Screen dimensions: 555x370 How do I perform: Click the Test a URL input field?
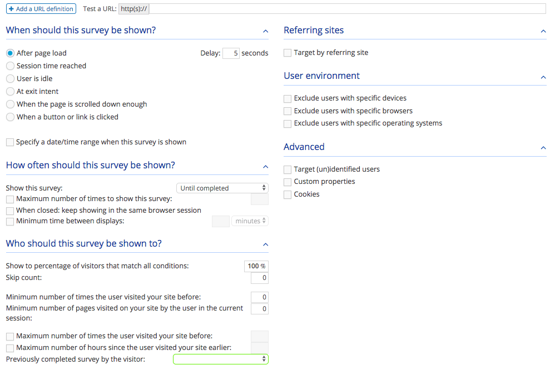tap(348, 9)
